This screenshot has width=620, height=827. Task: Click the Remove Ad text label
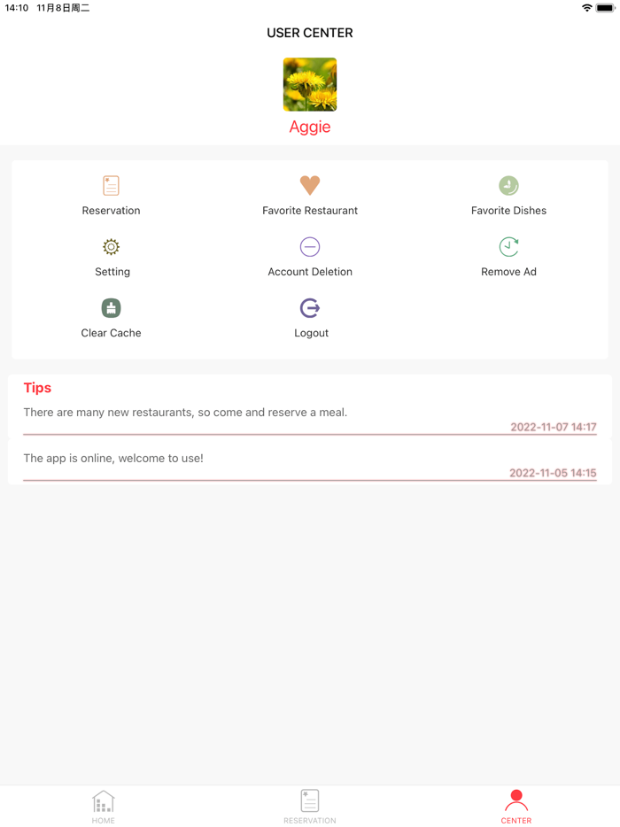pos(508,272)
